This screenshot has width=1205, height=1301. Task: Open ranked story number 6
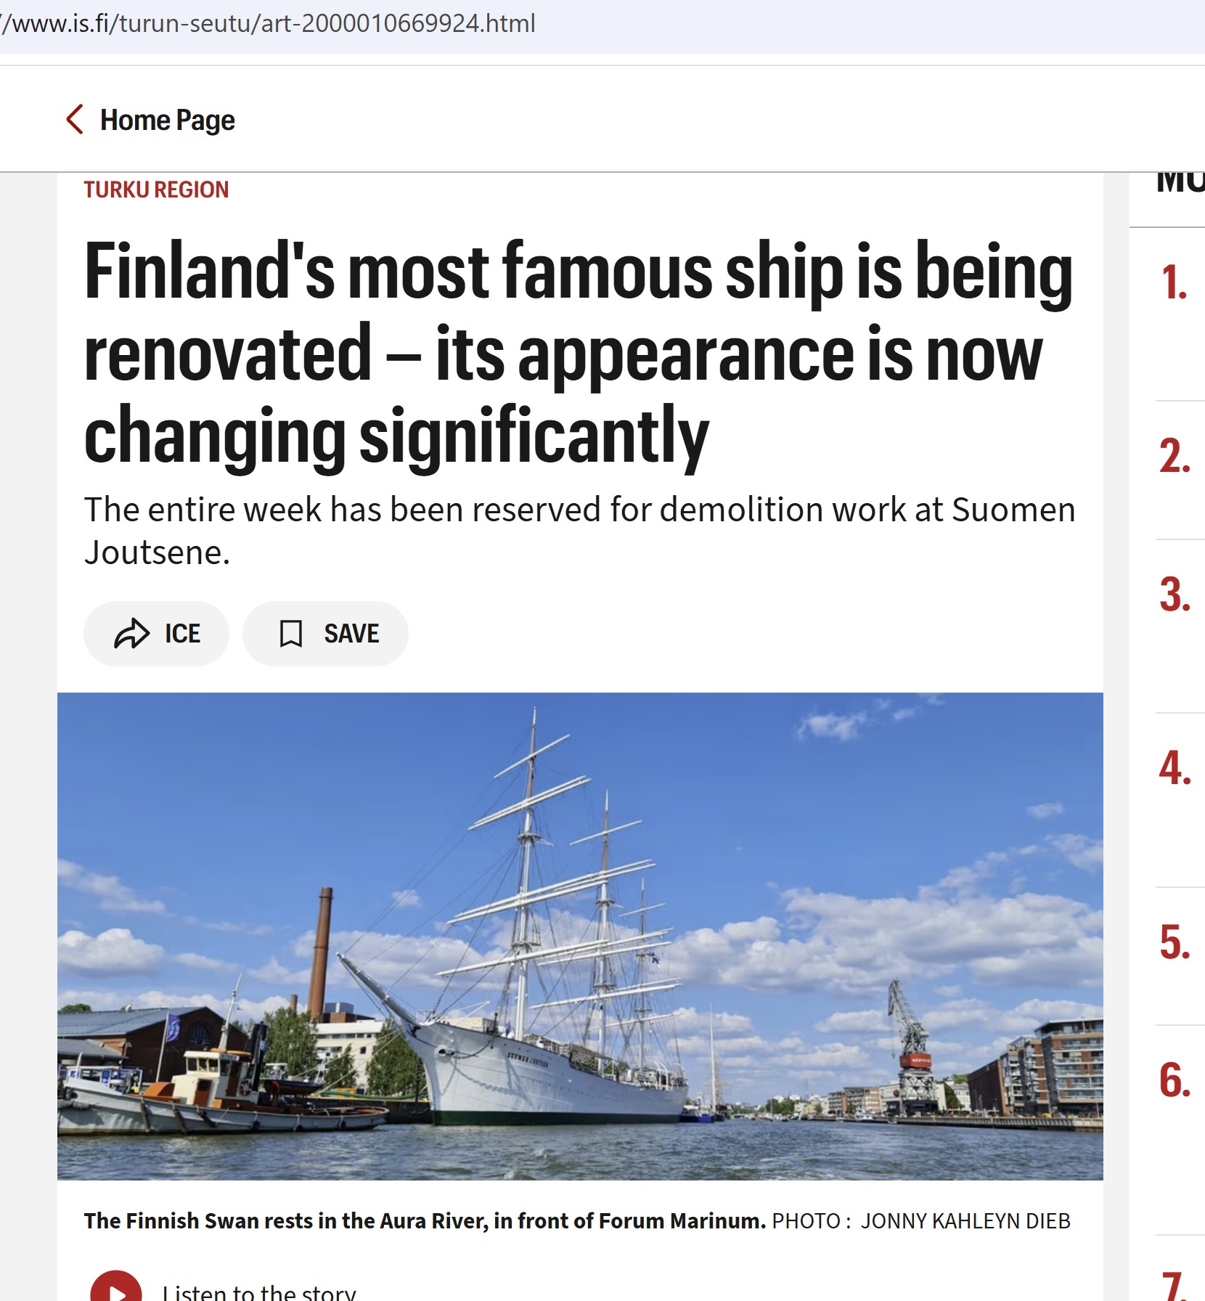pos(1175,1080)
